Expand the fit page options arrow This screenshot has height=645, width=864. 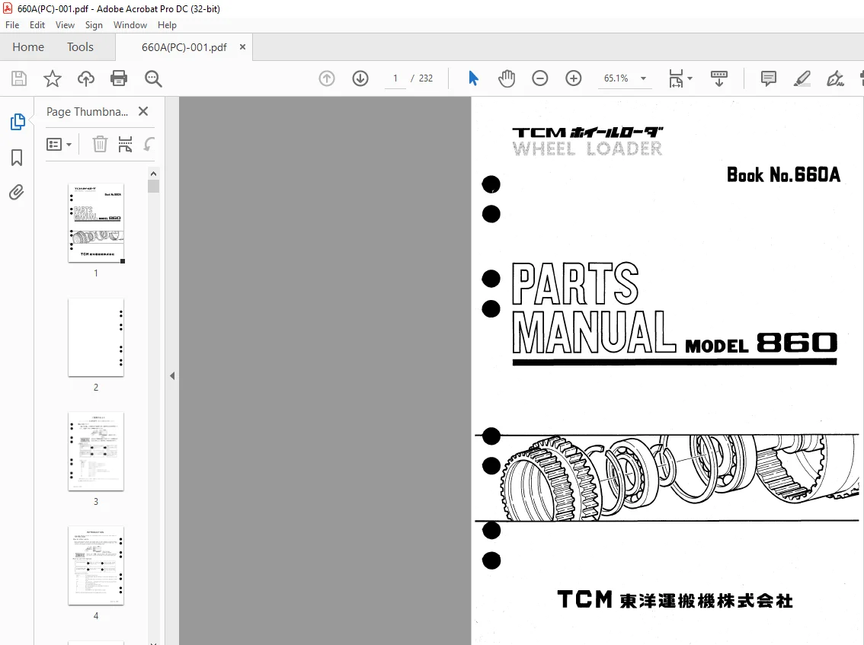[690, 78]
